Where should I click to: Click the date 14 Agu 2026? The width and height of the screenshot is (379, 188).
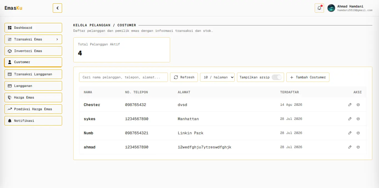tap(291, 105)
